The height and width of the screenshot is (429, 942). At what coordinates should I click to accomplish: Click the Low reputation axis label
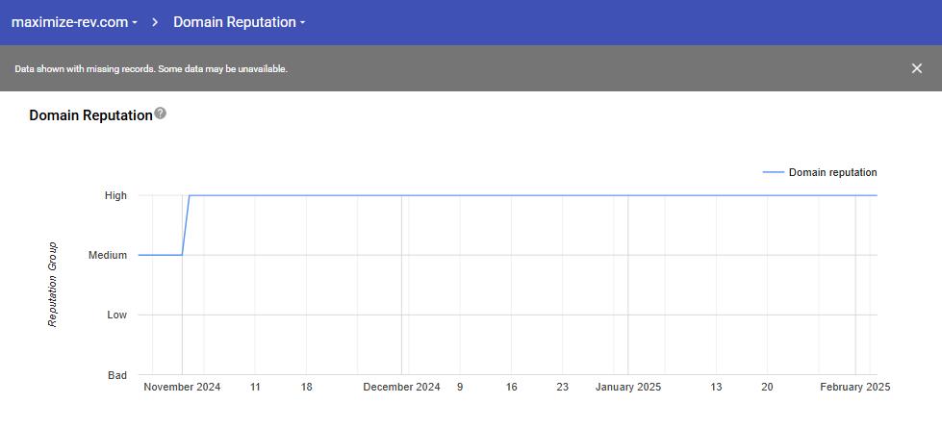(115, 315)
